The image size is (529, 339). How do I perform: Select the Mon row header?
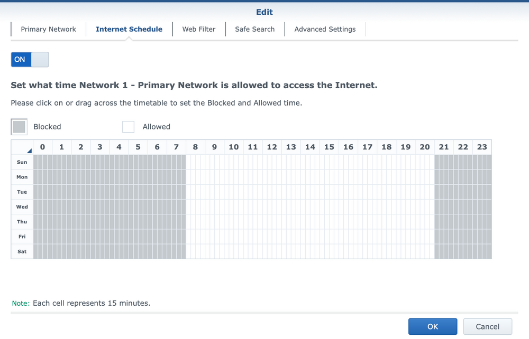tap(22, 177)
